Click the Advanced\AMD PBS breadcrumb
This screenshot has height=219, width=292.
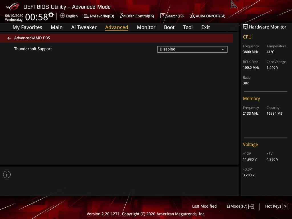point(32,38)
